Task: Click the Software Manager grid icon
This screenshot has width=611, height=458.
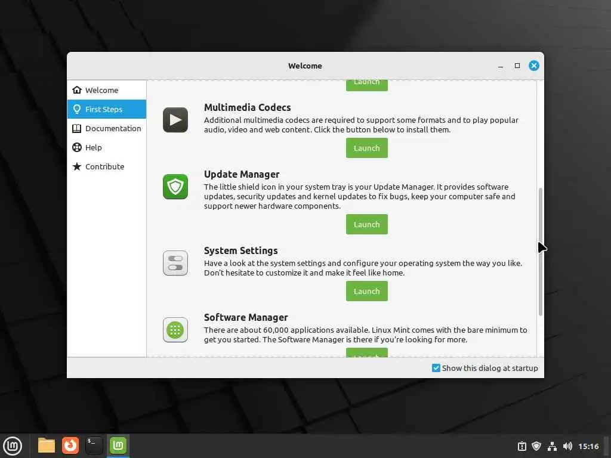Action: coord(175,330)
